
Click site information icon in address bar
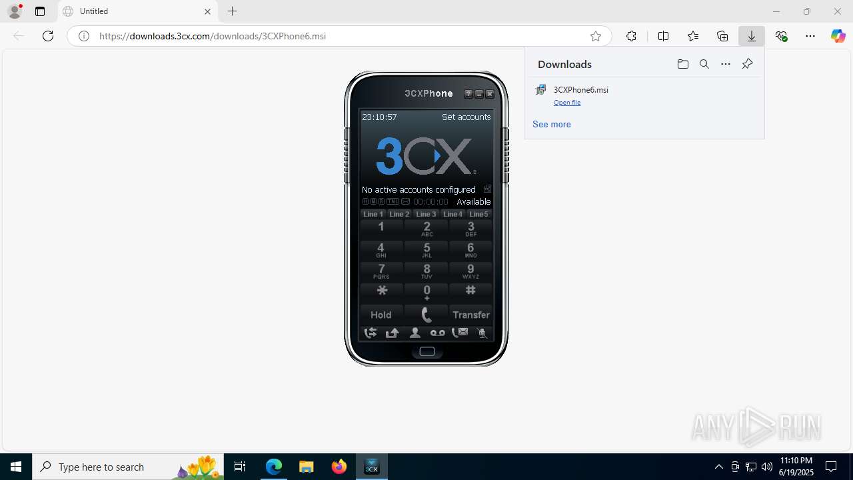coord(84,36)
